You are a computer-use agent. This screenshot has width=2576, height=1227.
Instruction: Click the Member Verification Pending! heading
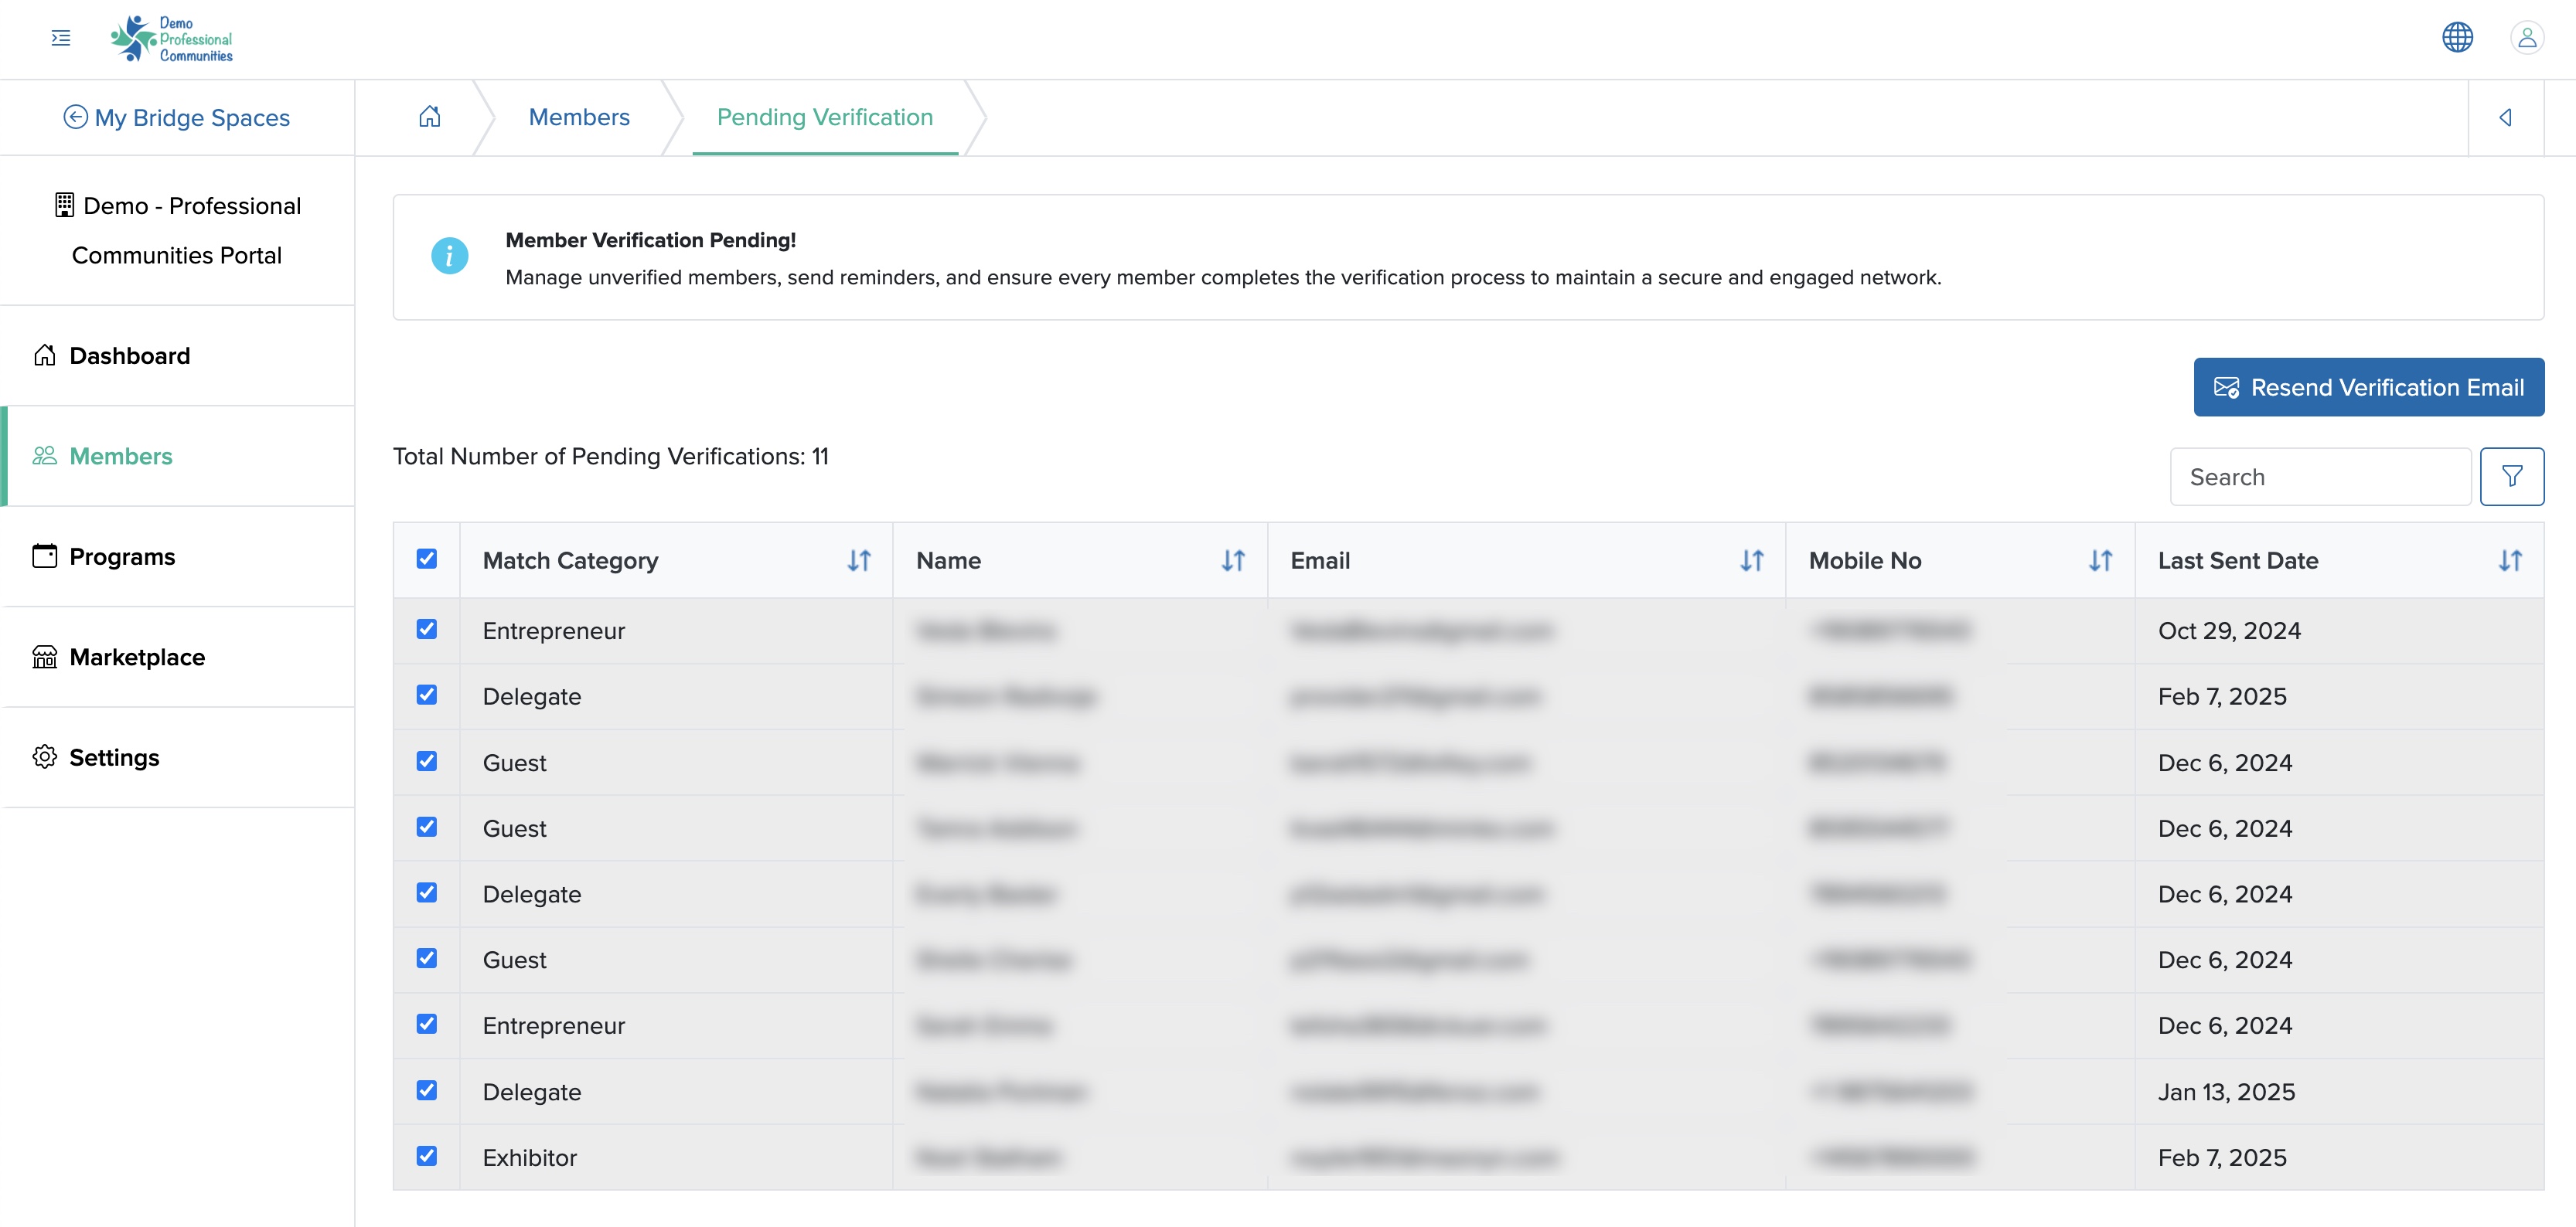(x=651, y=240)
